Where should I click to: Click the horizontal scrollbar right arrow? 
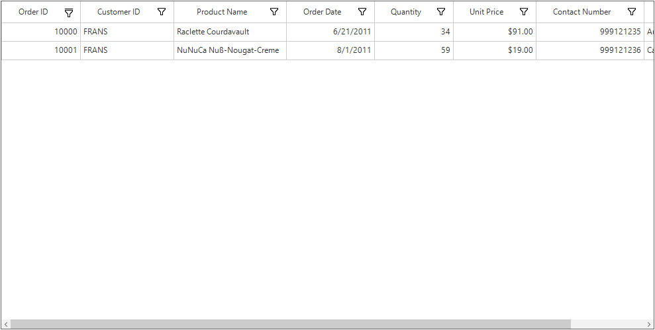[x=649, y=324]
